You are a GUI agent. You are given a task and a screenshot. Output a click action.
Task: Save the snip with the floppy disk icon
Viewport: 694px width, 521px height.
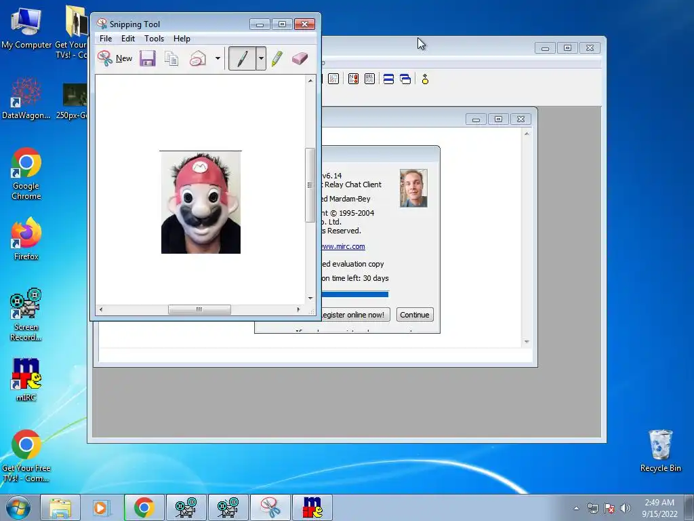[x=147, y=58]
